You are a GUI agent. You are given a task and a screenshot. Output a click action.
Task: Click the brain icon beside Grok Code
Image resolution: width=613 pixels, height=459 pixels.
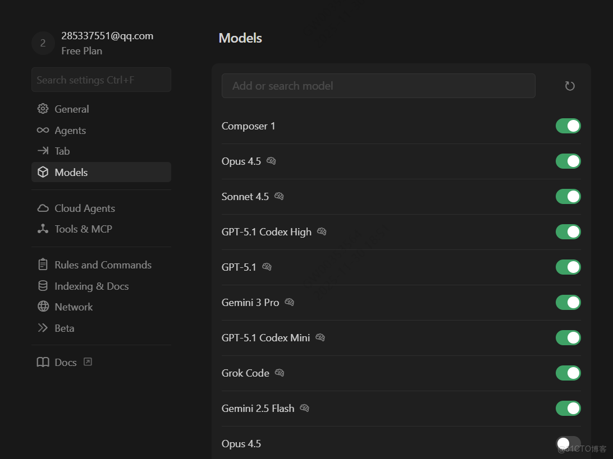pos(280,373)
